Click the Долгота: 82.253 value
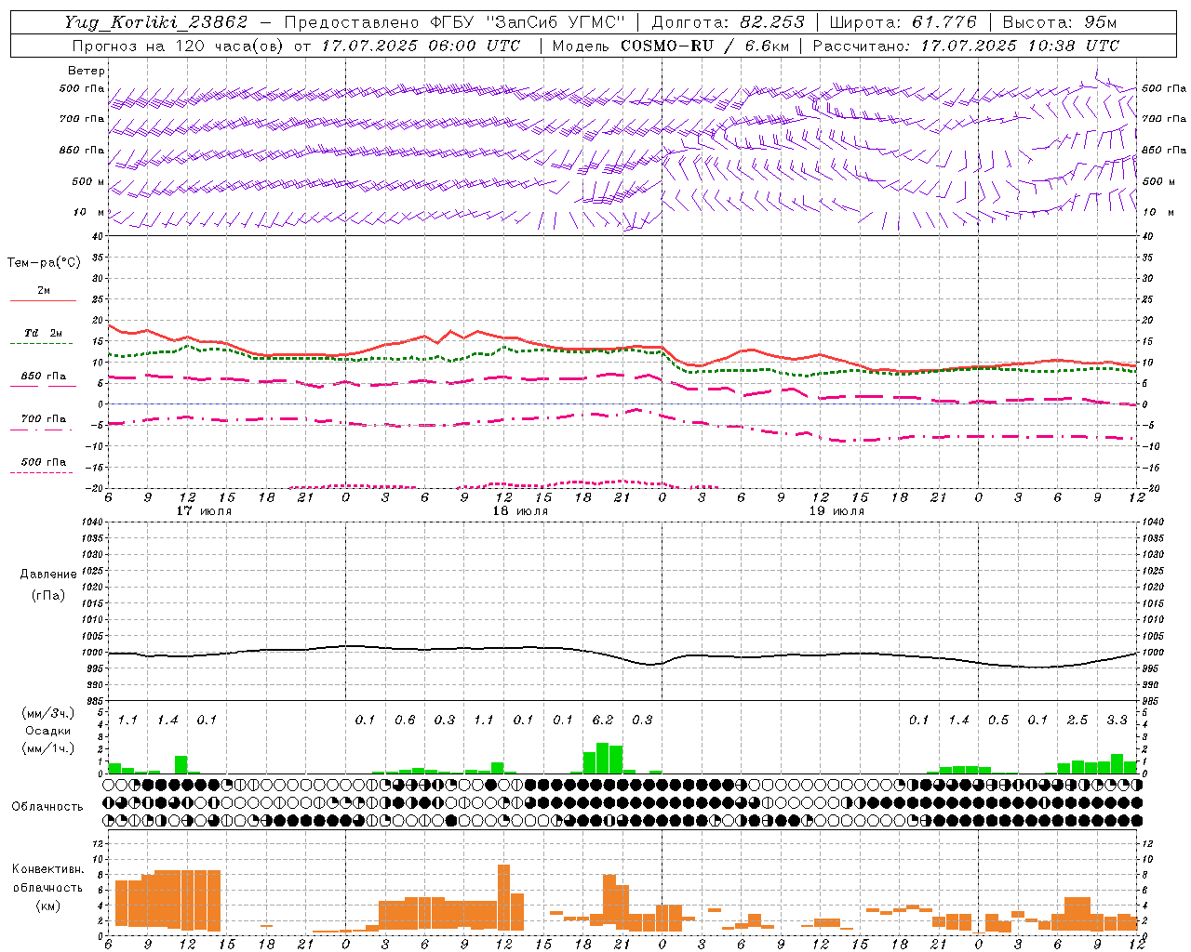The width and height of the screenshot is (1191, 952). tap(728, 22)
